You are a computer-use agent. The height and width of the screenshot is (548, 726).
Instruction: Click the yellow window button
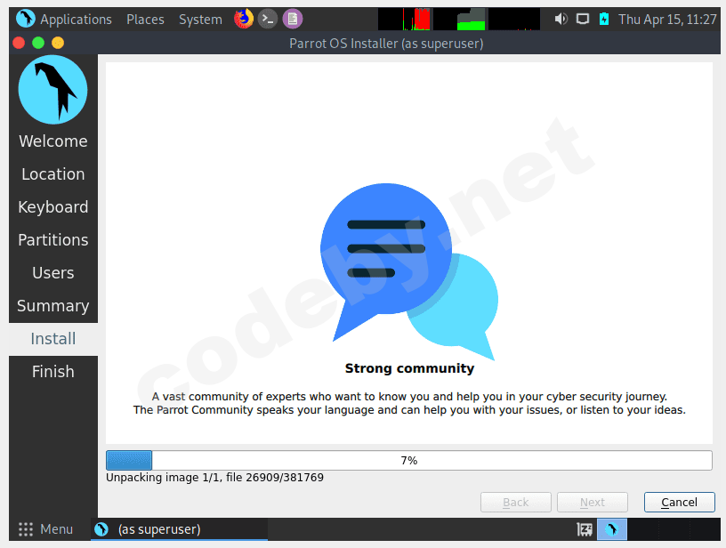point(58,43)
